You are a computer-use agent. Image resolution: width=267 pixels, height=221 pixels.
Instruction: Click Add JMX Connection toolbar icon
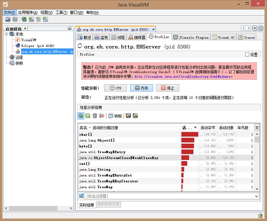pos(31,19)
